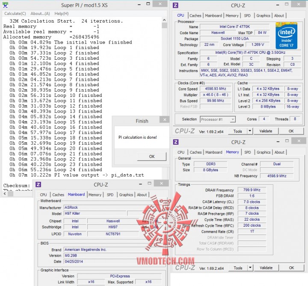Click Tools button in top CPU-Z window
308x286 pixels.
tap(237, 131)
